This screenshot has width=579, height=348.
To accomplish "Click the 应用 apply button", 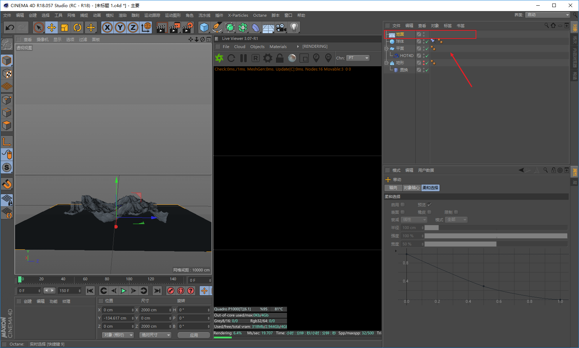I will pyautogui.click(x=194, y=335).
